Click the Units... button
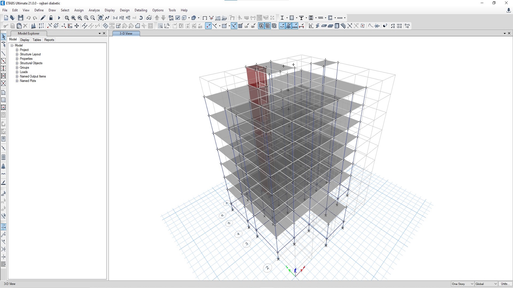The width and height of the screenshot is (513, 288). pyautogui.click(x=505, y=284)
